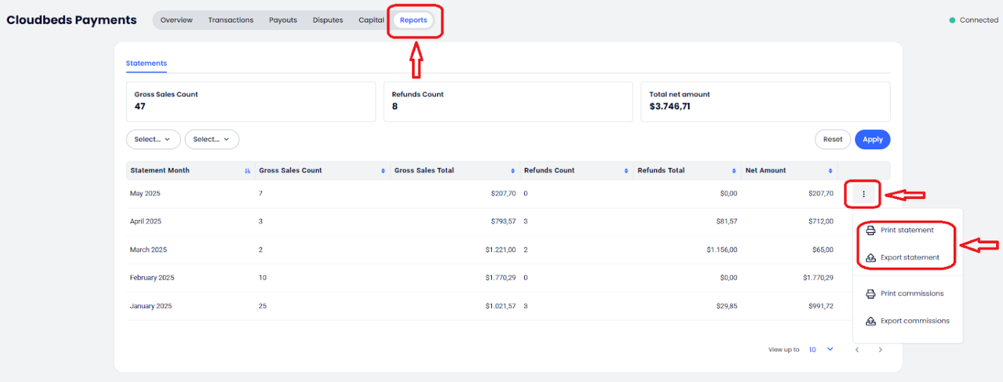The width and height of the screenshot is (1003, 382).
Task: Sort table by Gross Sales Total arrows
Action: pos(512,171)
